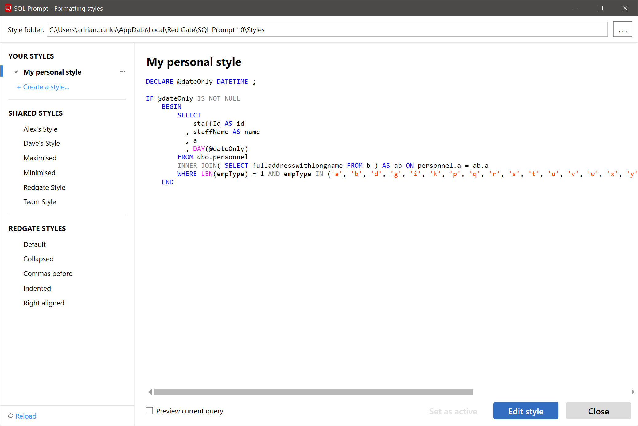The width and height of the screenshot is (638, 426).
Task: Choose the Minimised style
Action: click(x=39, y=173)
